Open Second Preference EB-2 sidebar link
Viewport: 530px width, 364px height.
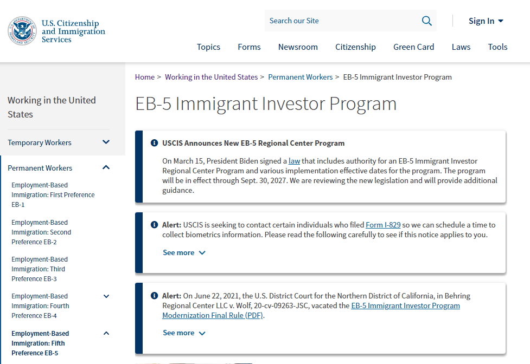[41, 232]
